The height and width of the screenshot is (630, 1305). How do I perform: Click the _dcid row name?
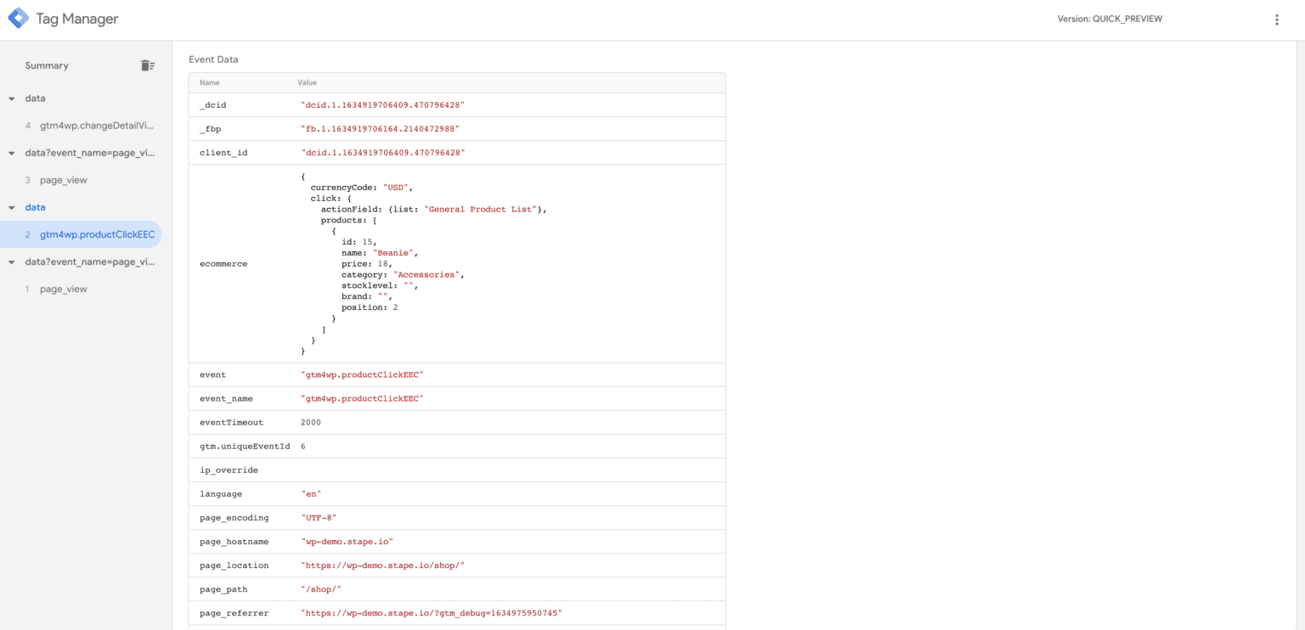[x=212, y=105]
